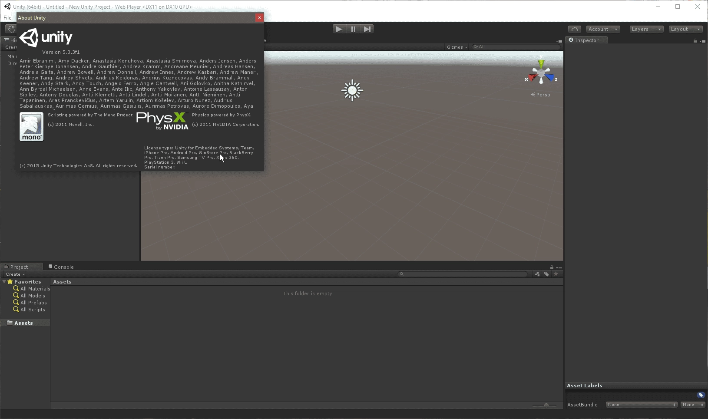Maximize the Unity window
The width and height of the screenshot is (708, 419).
[x=678, y=7]
